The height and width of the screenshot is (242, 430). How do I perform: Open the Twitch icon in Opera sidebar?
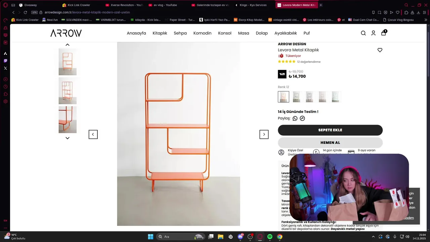point(5,61)
